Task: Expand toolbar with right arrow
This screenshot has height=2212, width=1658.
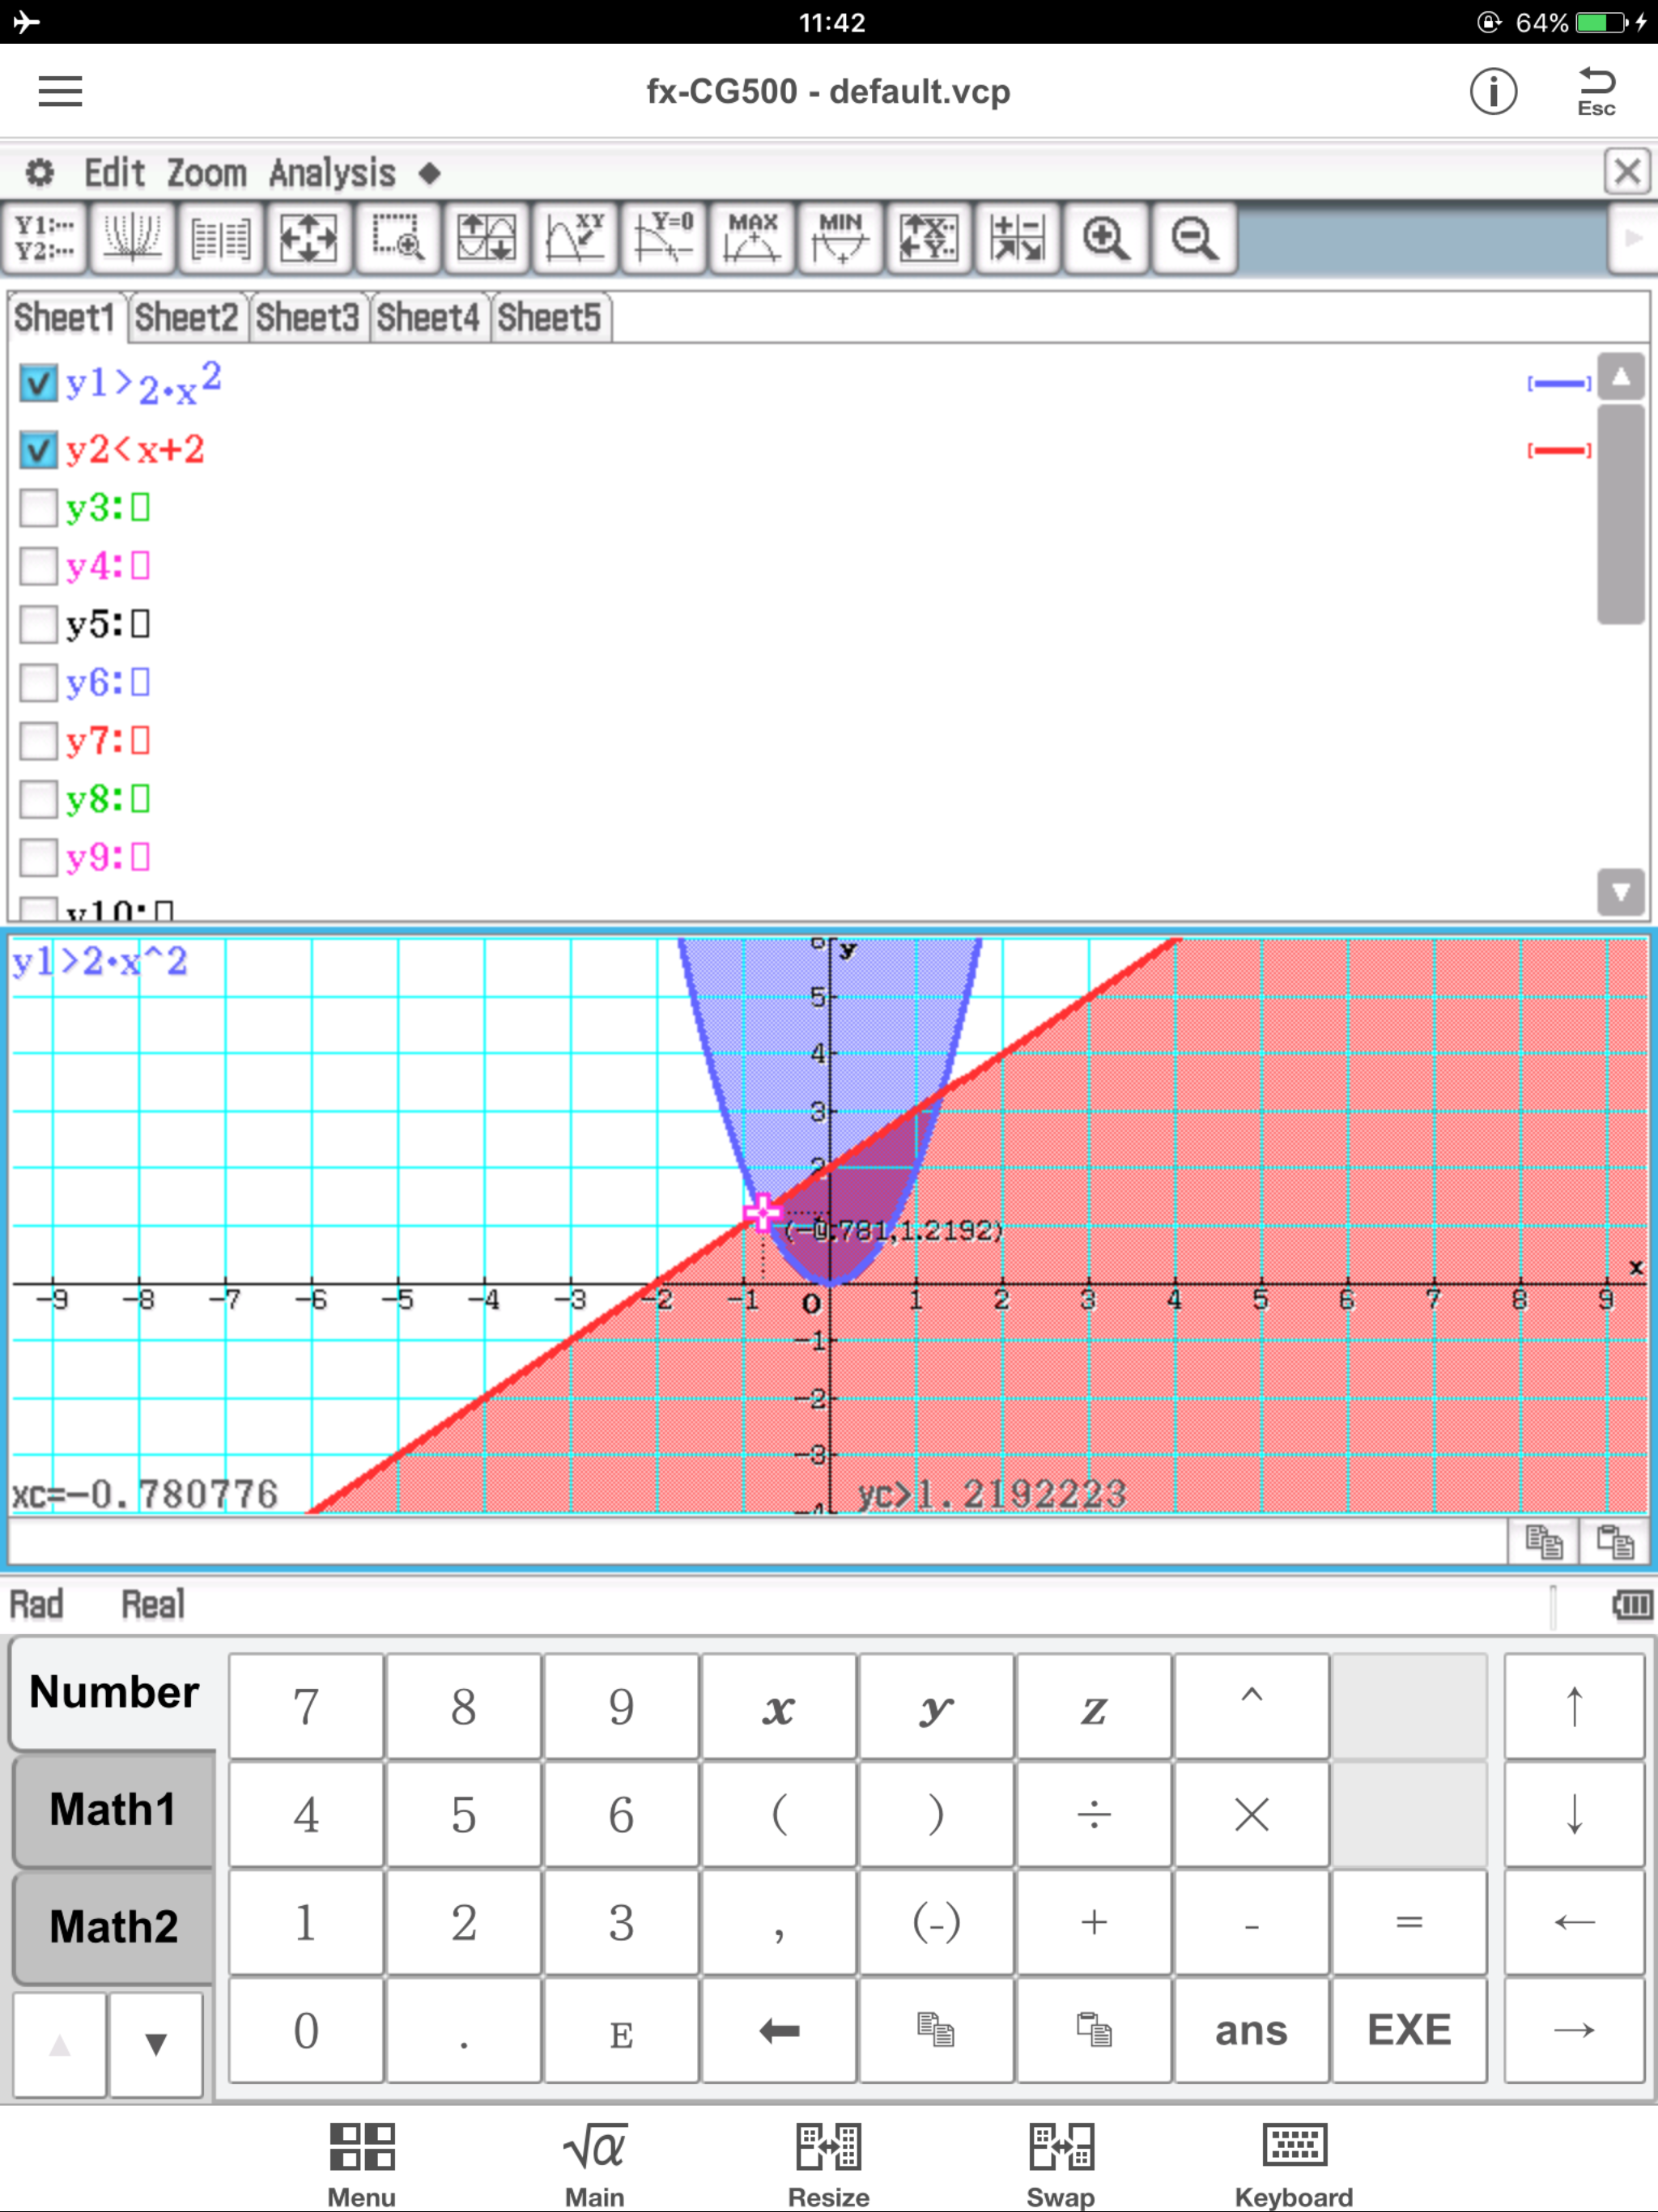Action: coord(1631,238)
